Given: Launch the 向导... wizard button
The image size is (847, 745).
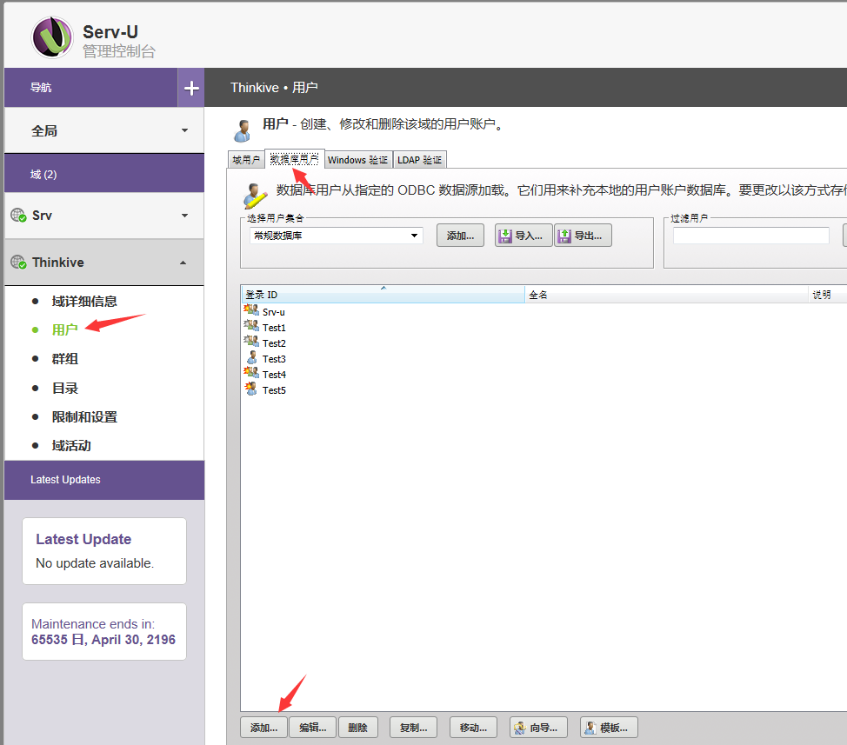Looking at the screenshot, I should pyautogui.click(x=538, y=728).
